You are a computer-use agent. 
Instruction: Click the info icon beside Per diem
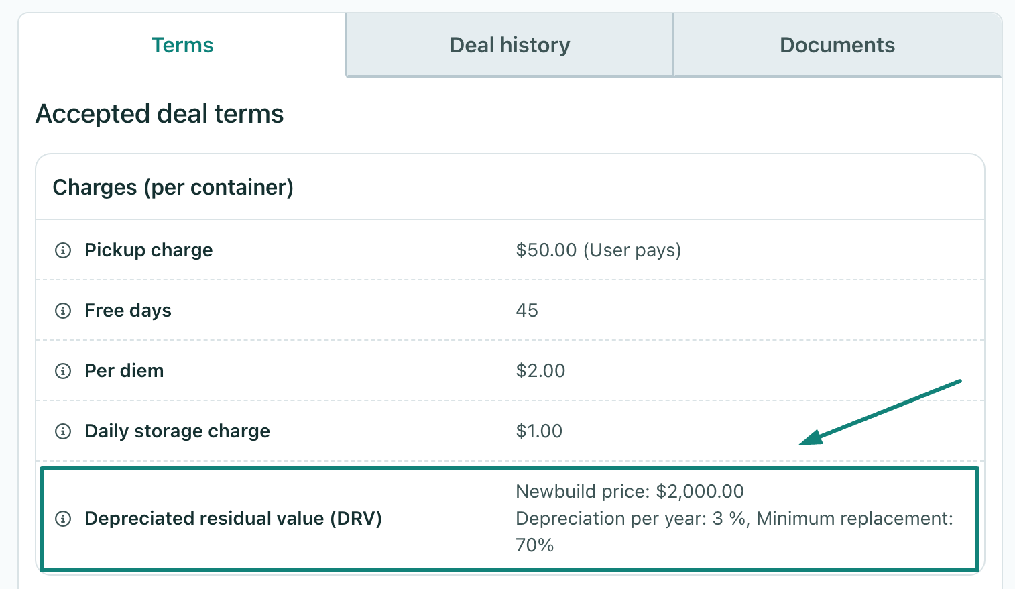(63, 371)
